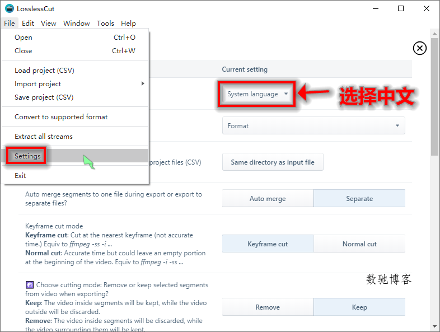Choose Exit from the File menu
440x332 pixels.
(x=75, y=176)
